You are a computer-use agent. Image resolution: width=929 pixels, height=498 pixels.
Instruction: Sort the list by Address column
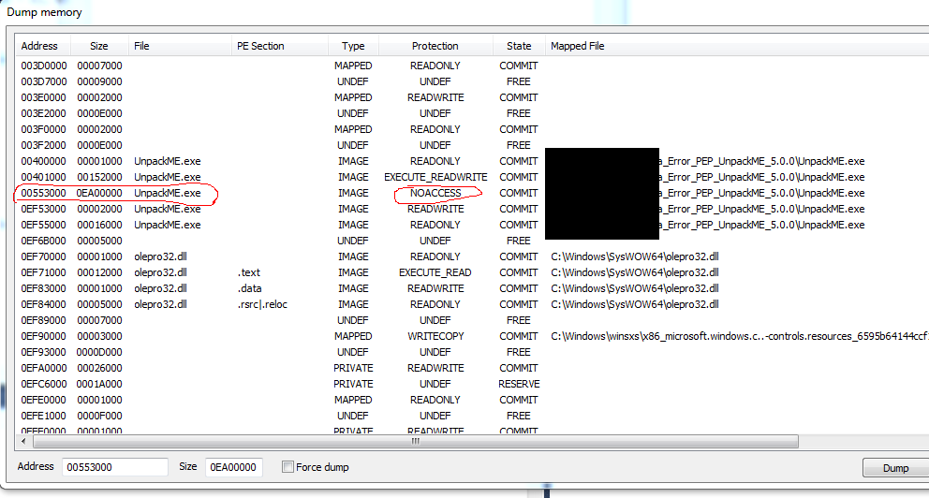point(40,46)
